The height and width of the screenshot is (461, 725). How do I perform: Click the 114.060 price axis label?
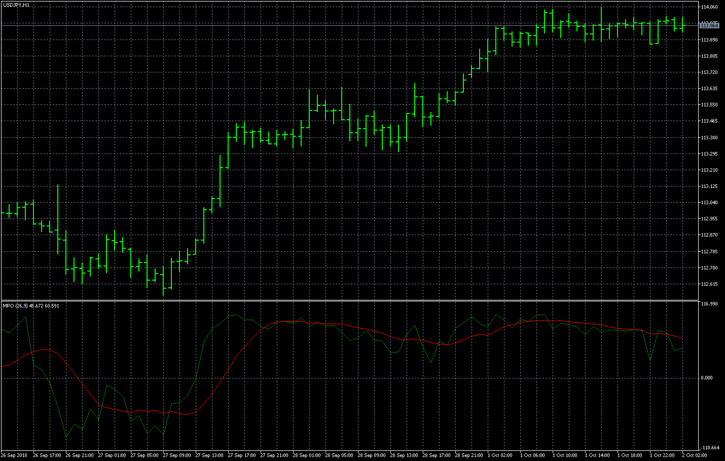709,7
